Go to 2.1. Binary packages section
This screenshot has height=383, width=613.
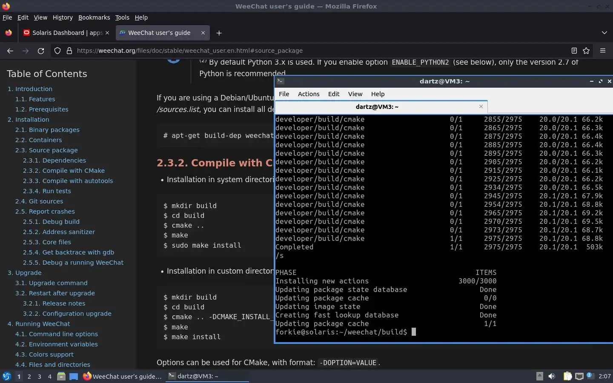point(47,130)
